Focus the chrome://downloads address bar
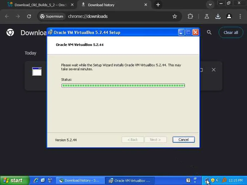Screen dimensions: 247x185 (x=88, y=16)
